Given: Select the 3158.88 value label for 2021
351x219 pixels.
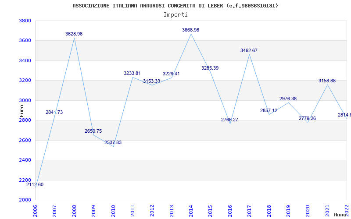Looking at the screenshot, I should [x=327, y=81].
